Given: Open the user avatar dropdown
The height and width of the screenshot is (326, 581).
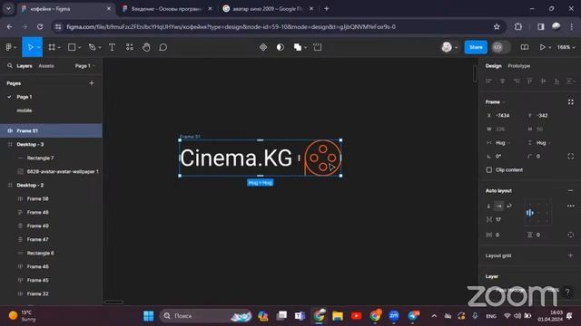Looking at the screenshot, I should click(x=450, y=47).
